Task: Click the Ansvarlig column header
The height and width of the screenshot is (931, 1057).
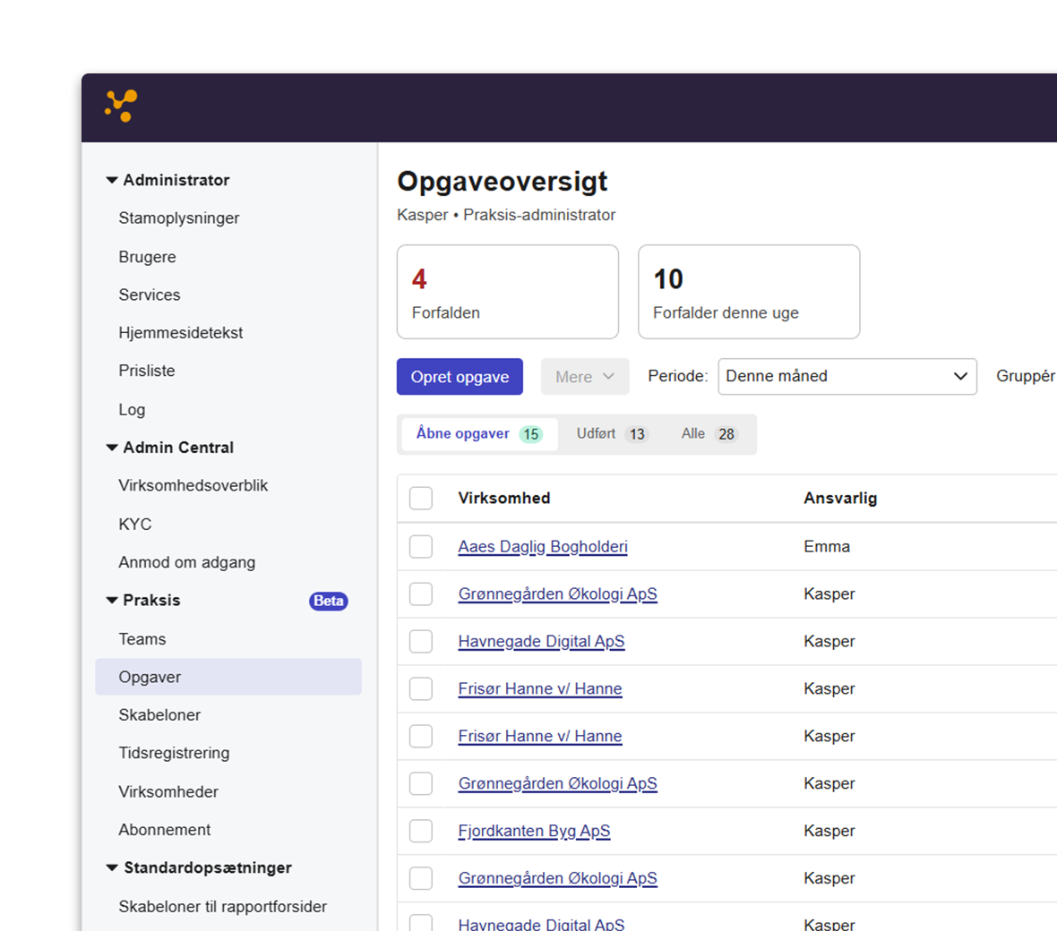Action: [x=840, y=499]
